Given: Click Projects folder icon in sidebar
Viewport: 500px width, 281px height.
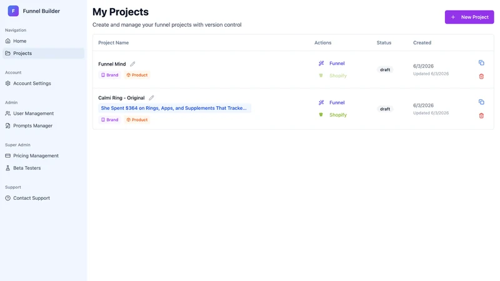Looking at the screenshot, I should (x=8, y=53).
